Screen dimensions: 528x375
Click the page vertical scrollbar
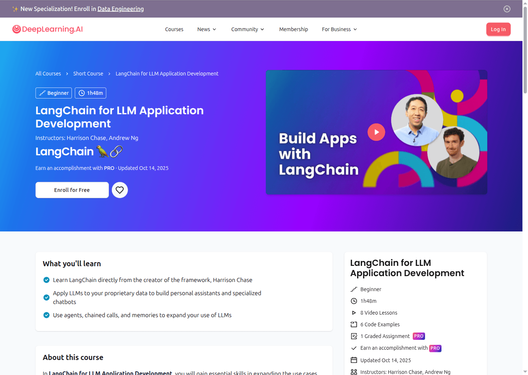525,50
